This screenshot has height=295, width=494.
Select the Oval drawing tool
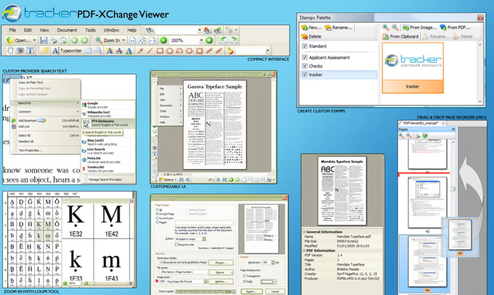pos(169,51)
